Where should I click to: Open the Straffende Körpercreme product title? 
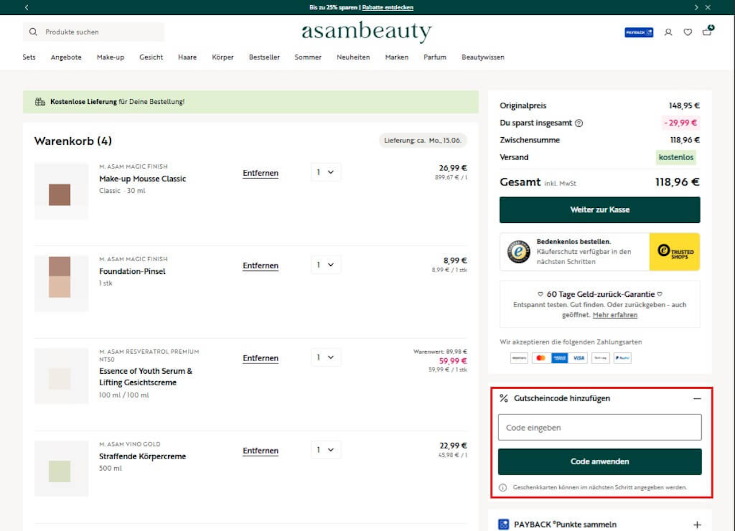[x=142, y=456]
